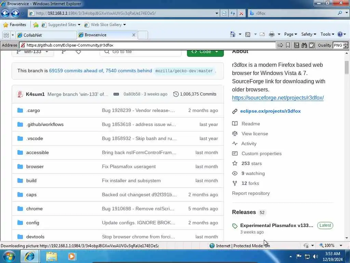This screenshot has width=350, height=263.
Task: Open the Safety menu
Action: click(309, 34)
